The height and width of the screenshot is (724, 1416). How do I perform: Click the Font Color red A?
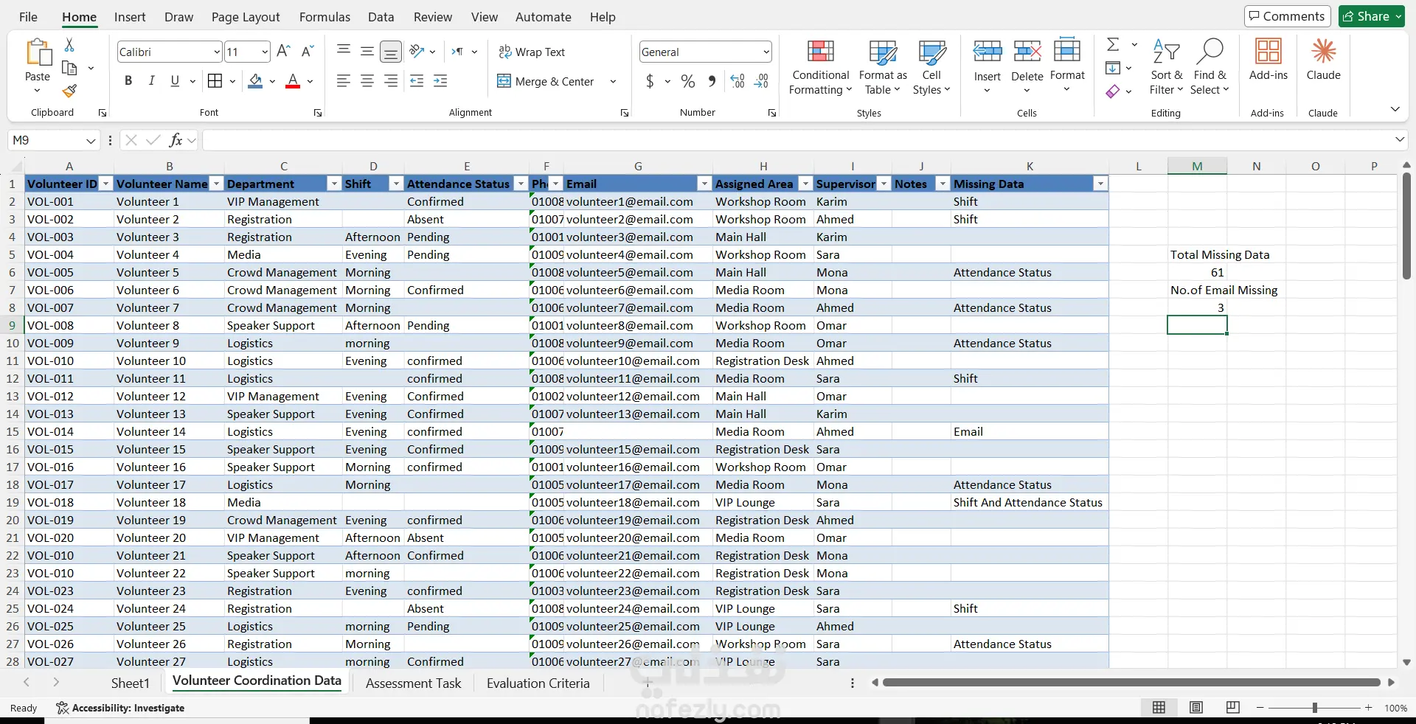(293, 81)
